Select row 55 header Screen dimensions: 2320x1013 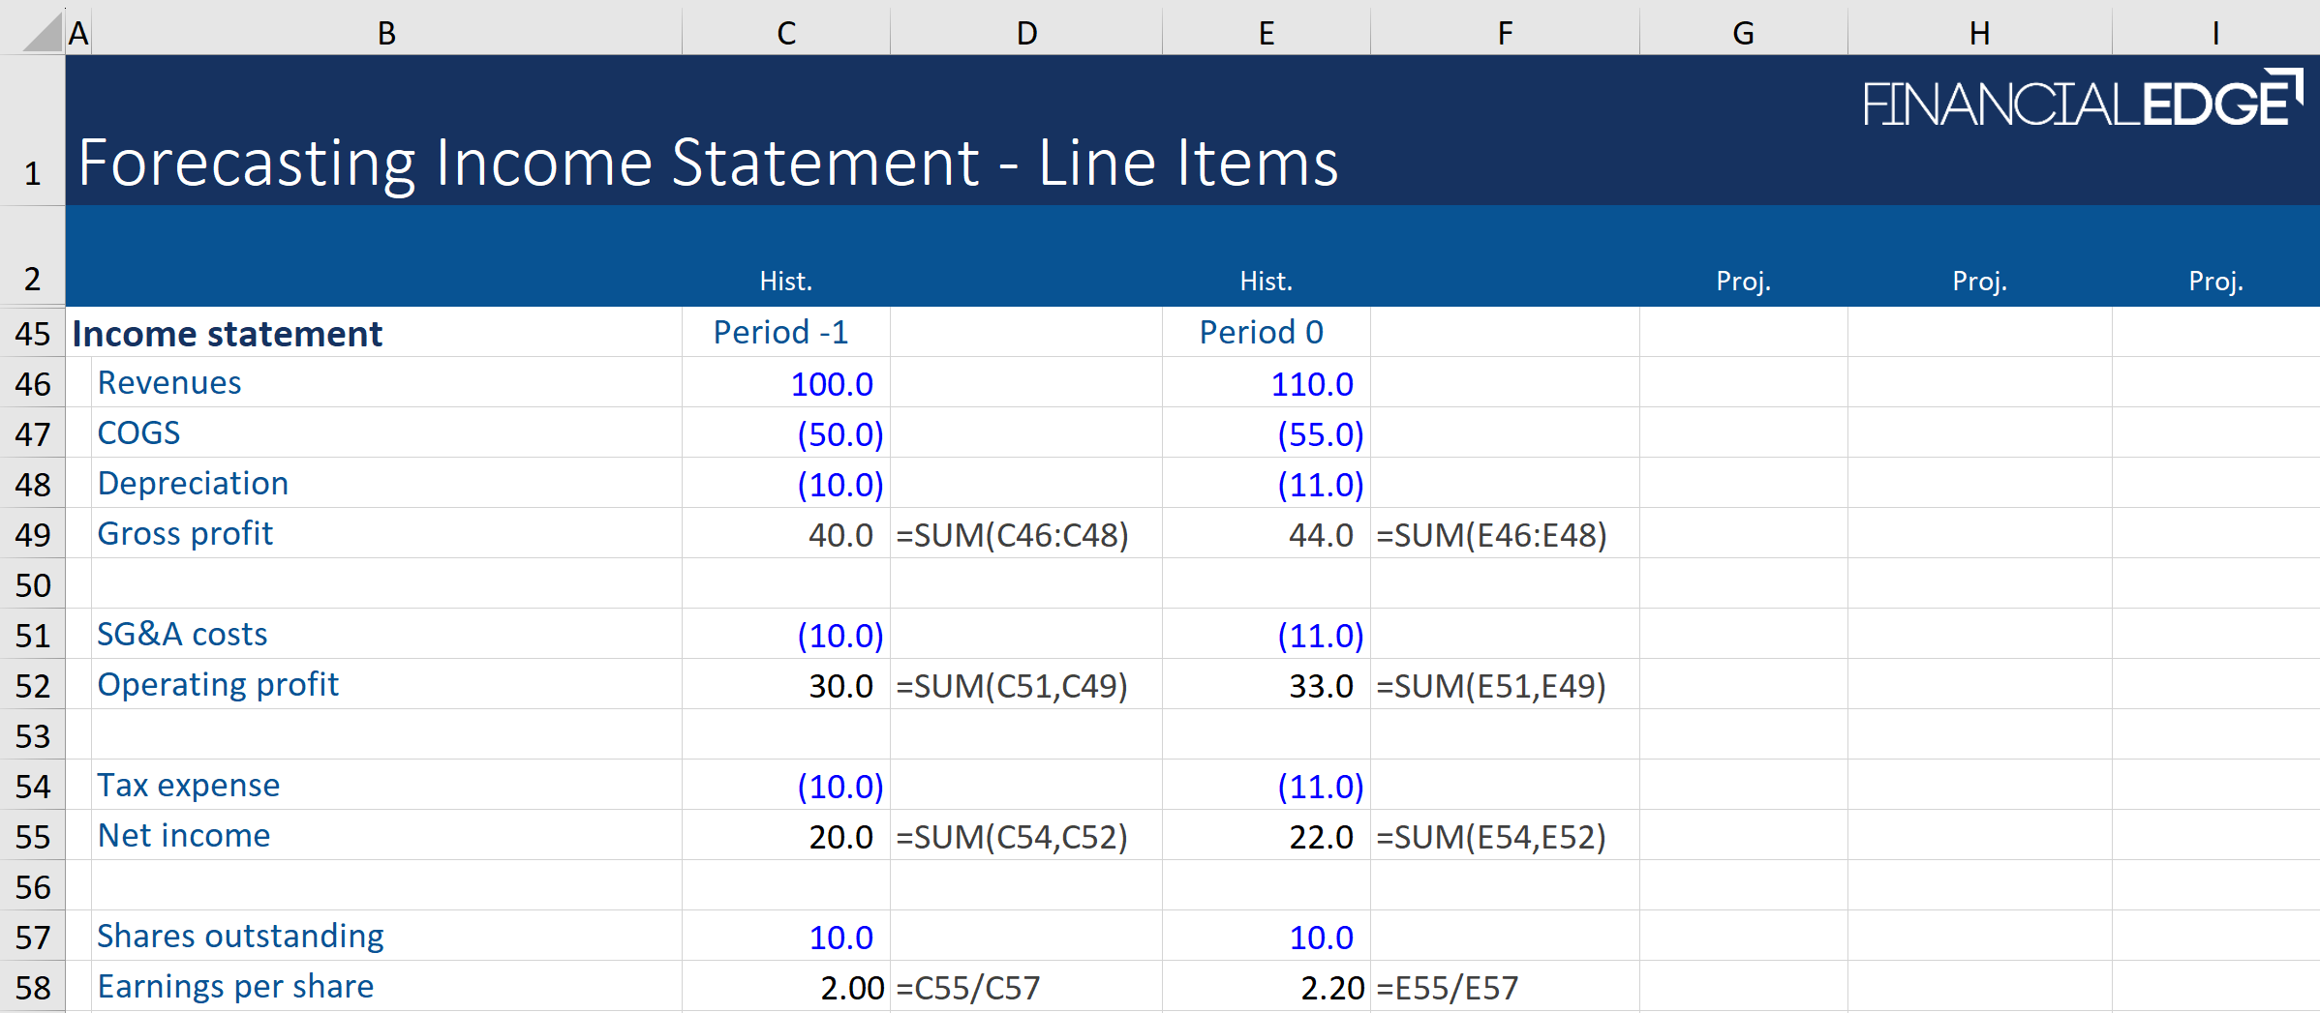32,836
